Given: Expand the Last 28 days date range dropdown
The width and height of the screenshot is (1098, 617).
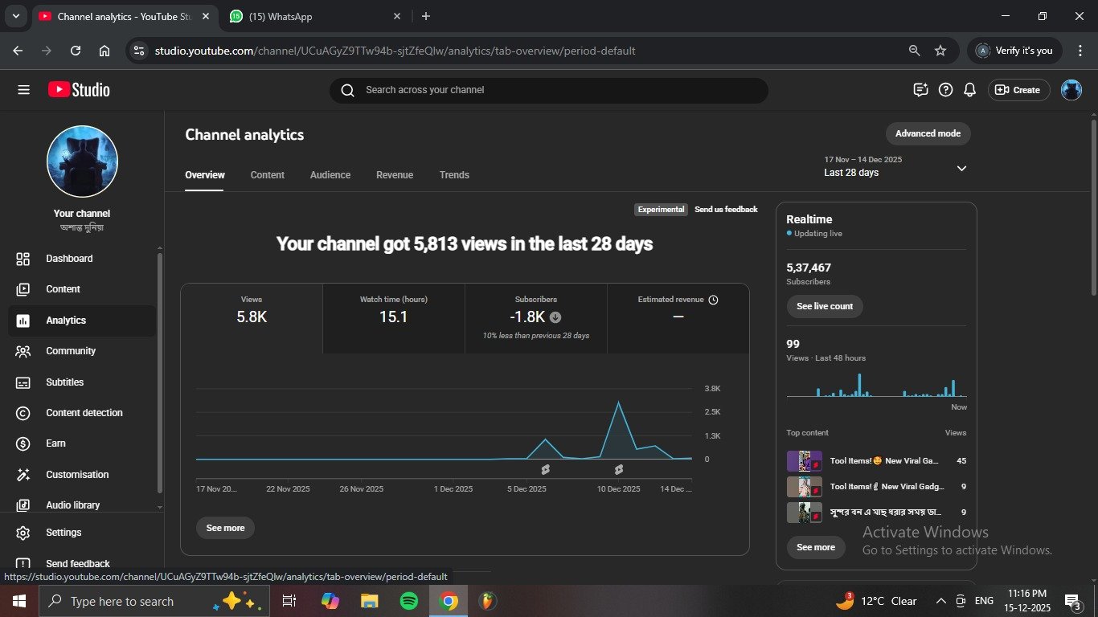Looking at the screenshot, I should pyautogui.click(x=961, y=168).
